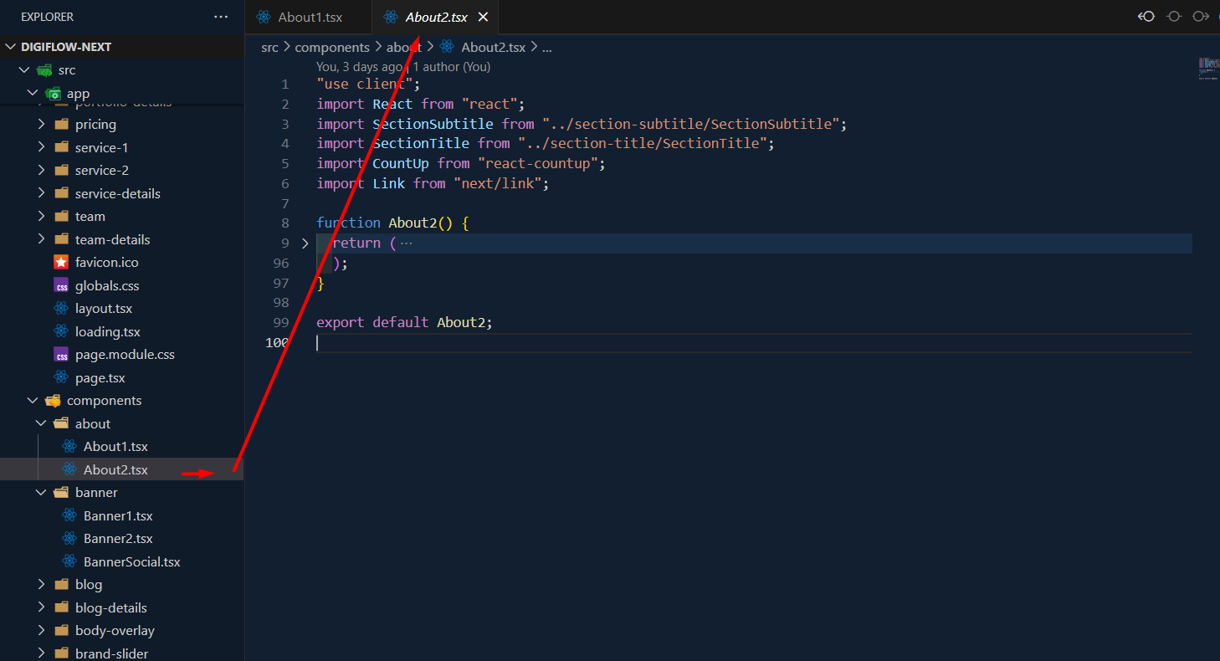Open Explorer more actions ellipsis menu

click(221, 17)
